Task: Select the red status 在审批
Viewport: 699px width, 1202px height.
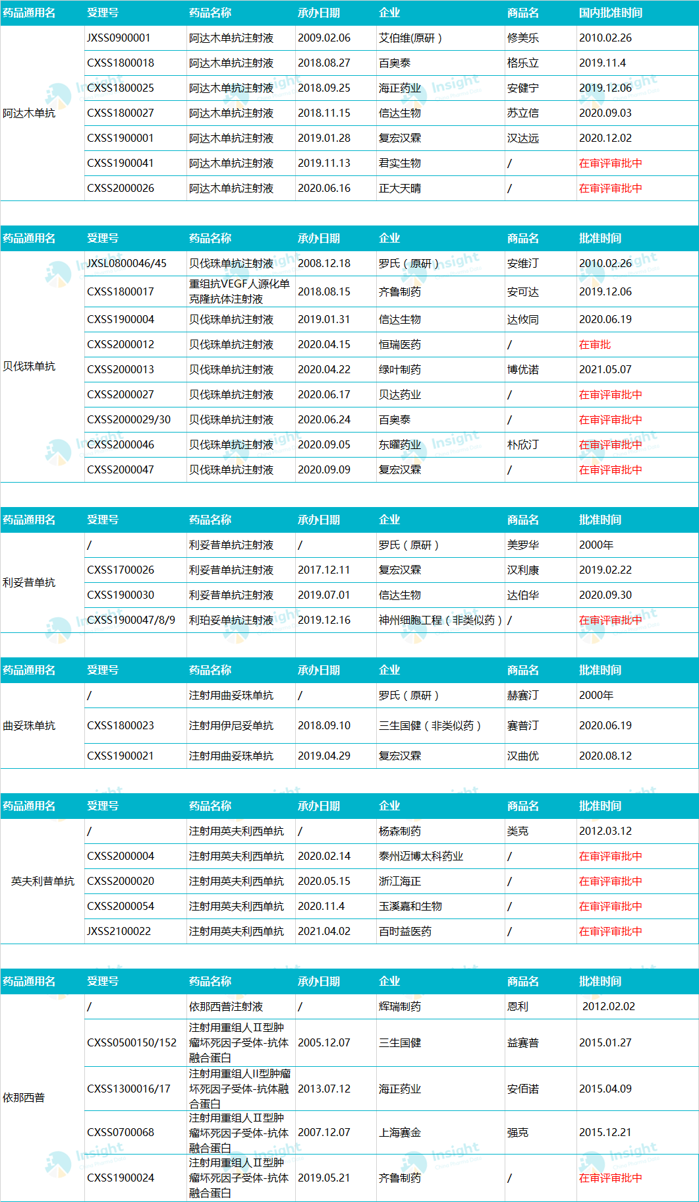Action: pos(595,345)
